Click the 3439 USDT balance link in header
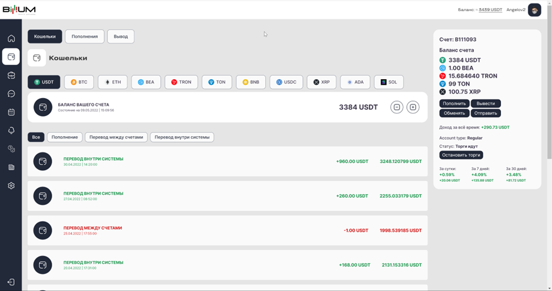The image size is (552, 291). click(x=490, y=10)
